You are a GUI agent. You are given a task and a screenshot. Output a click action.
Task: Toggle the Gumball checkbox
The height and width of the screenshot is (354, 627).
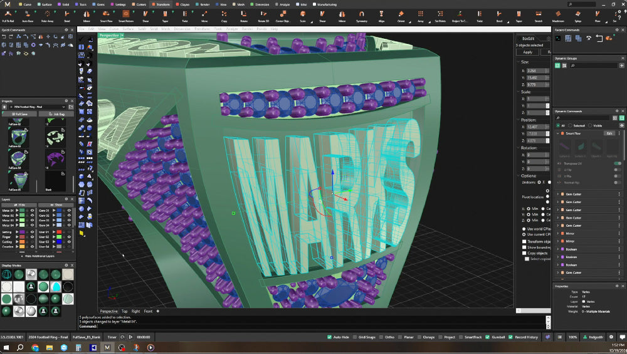487,337
